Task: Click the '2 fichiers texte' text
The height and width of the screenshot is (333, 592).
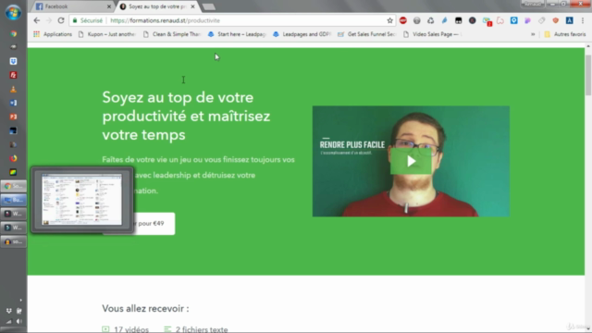Action: tap(202, 329)
